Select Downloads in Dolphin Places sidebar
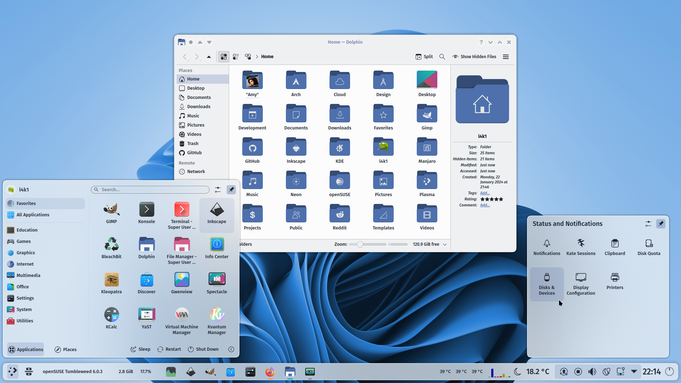 coord(203,106)
